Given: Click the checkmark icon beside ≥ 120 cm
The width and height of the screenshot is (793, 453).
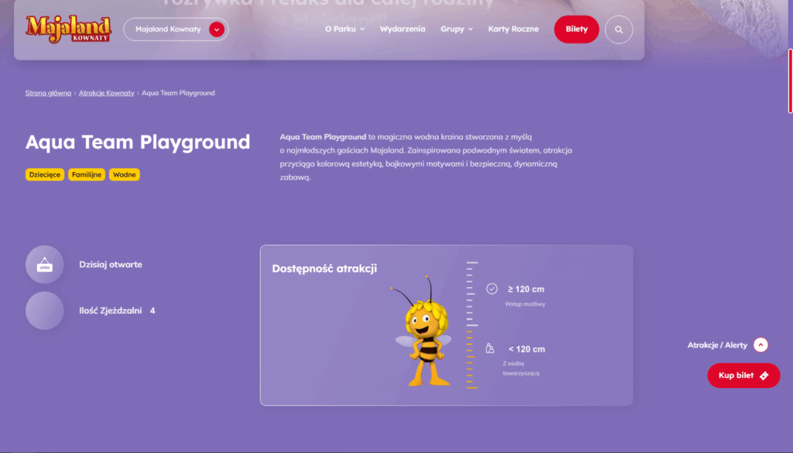Looking at the screenshot, I should [x=492, y=289].
